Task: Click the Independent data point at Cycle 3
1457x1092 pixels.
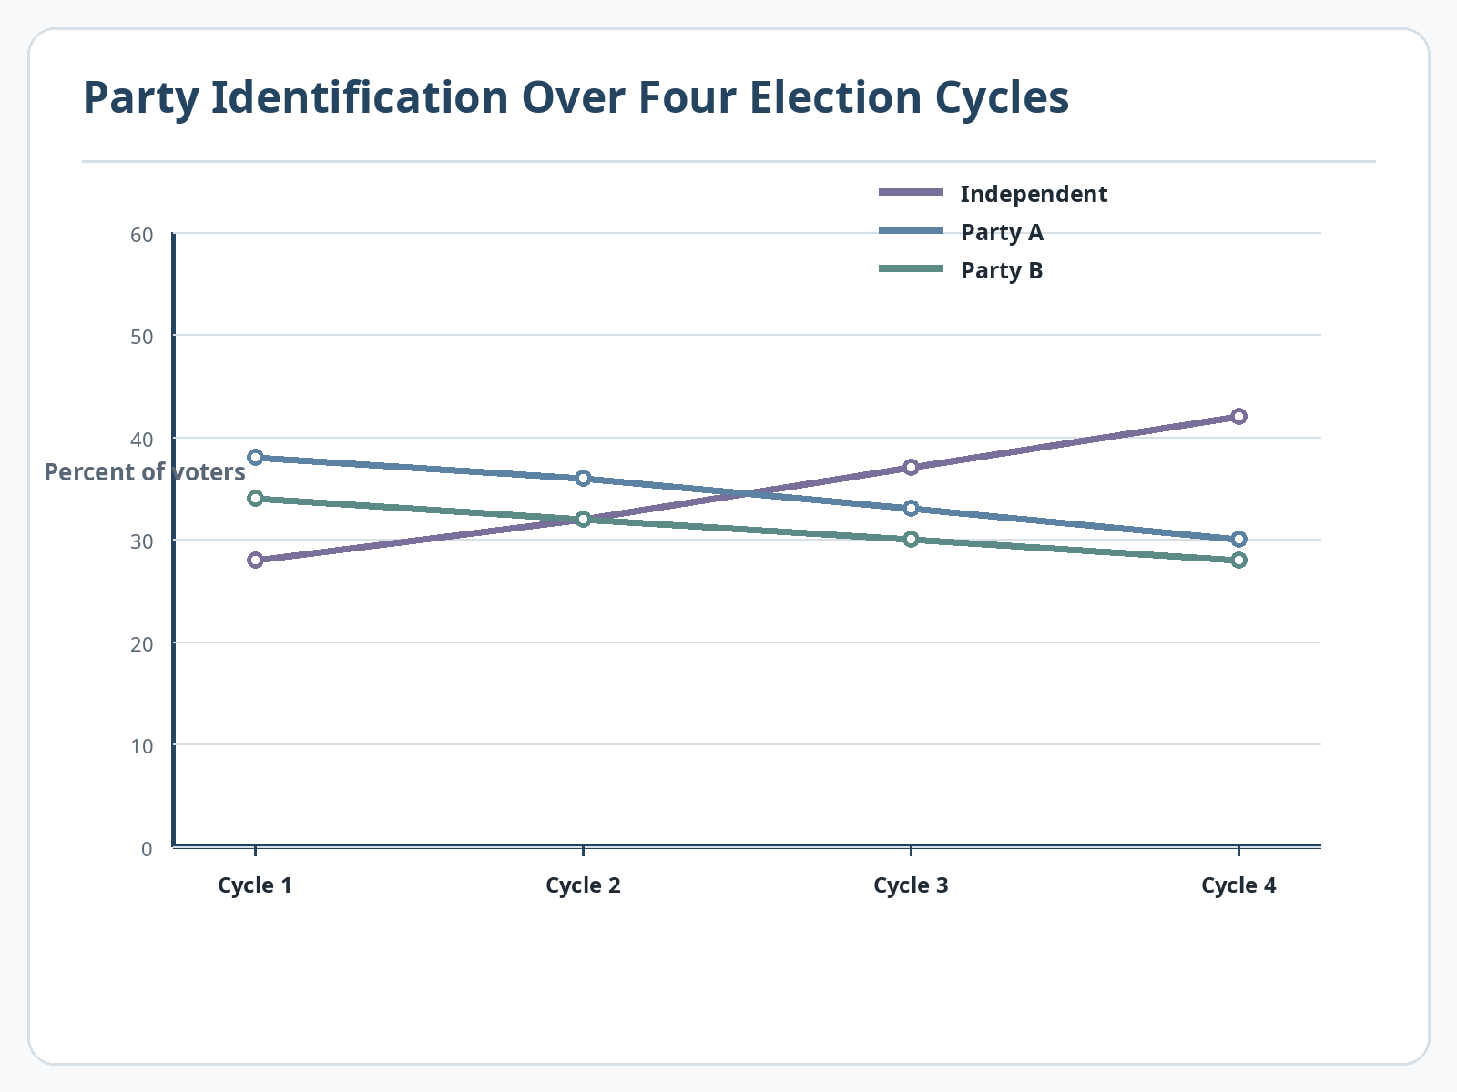Action: (911, 467)
